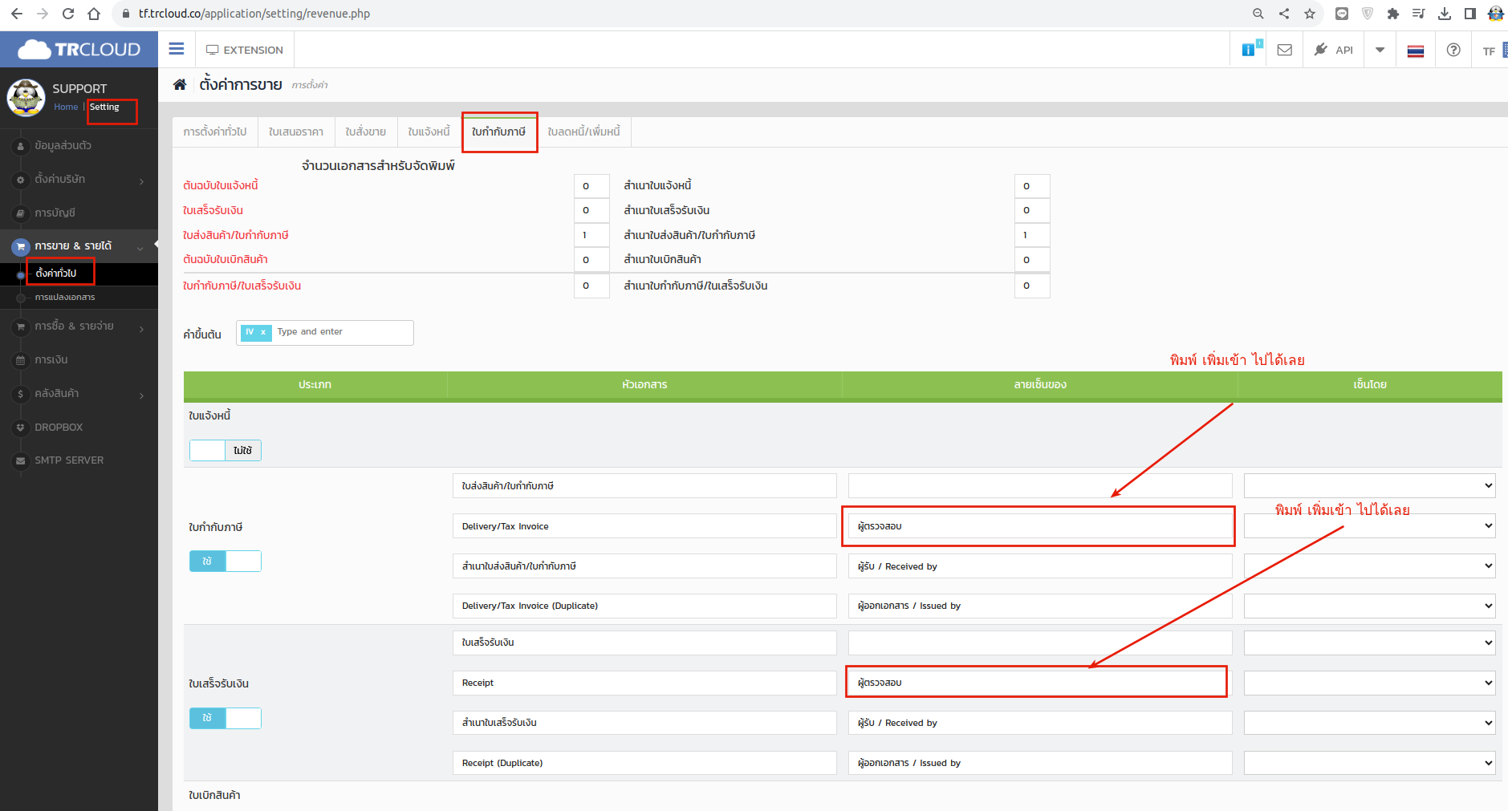Bookmark this page with star icon
Viewport: 1508px width, 811px height.
pyautogui.click(x=1310, y=14)
